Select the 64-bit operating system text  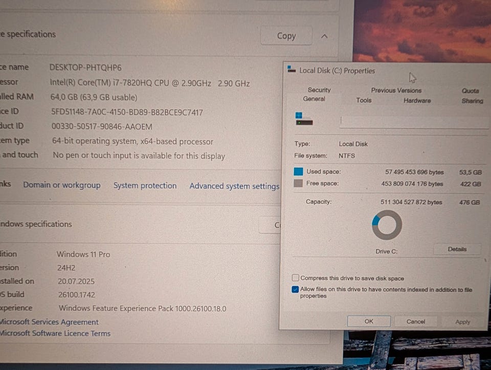coord(132,141)
